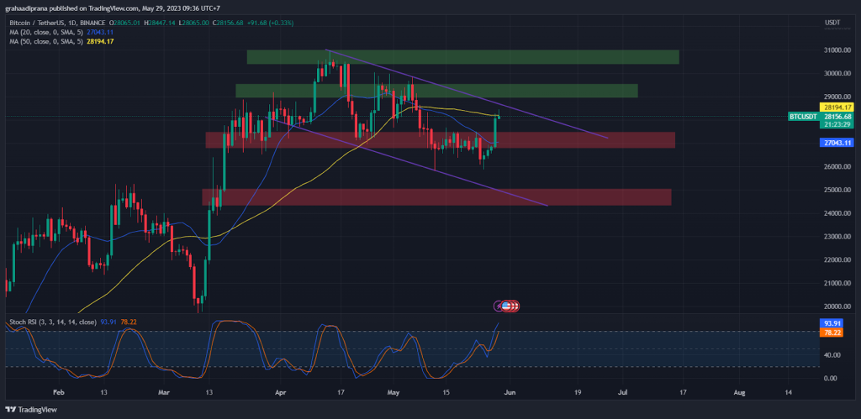Image resolution: width=861 pixels, height=419 pixels.
Task: Select the upper red support zone rectangle
Action: coord(440,140)
